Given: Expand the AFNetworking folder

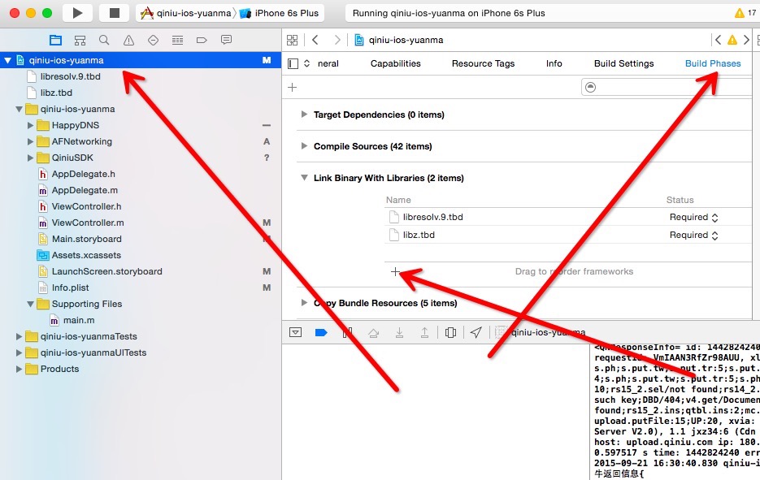Looking at the screenshot, I should [30, 141].
